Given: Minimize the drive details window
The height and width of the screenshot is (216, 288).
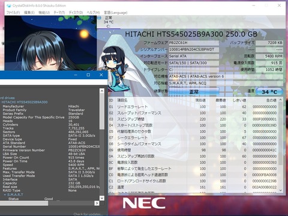Looking at the screenshot, I should coord(76,75).
